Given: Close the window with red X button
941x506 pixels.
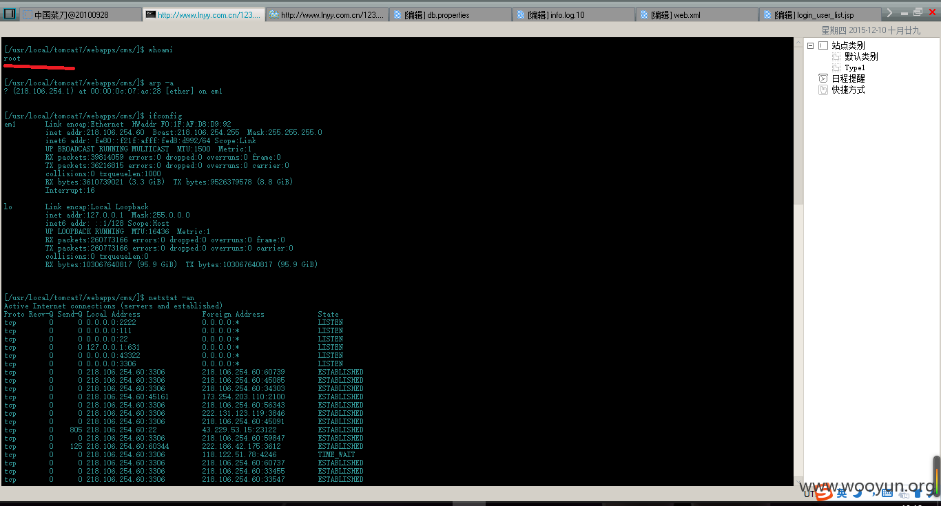Looking at the screenshot, I should (x=931, y=12).
